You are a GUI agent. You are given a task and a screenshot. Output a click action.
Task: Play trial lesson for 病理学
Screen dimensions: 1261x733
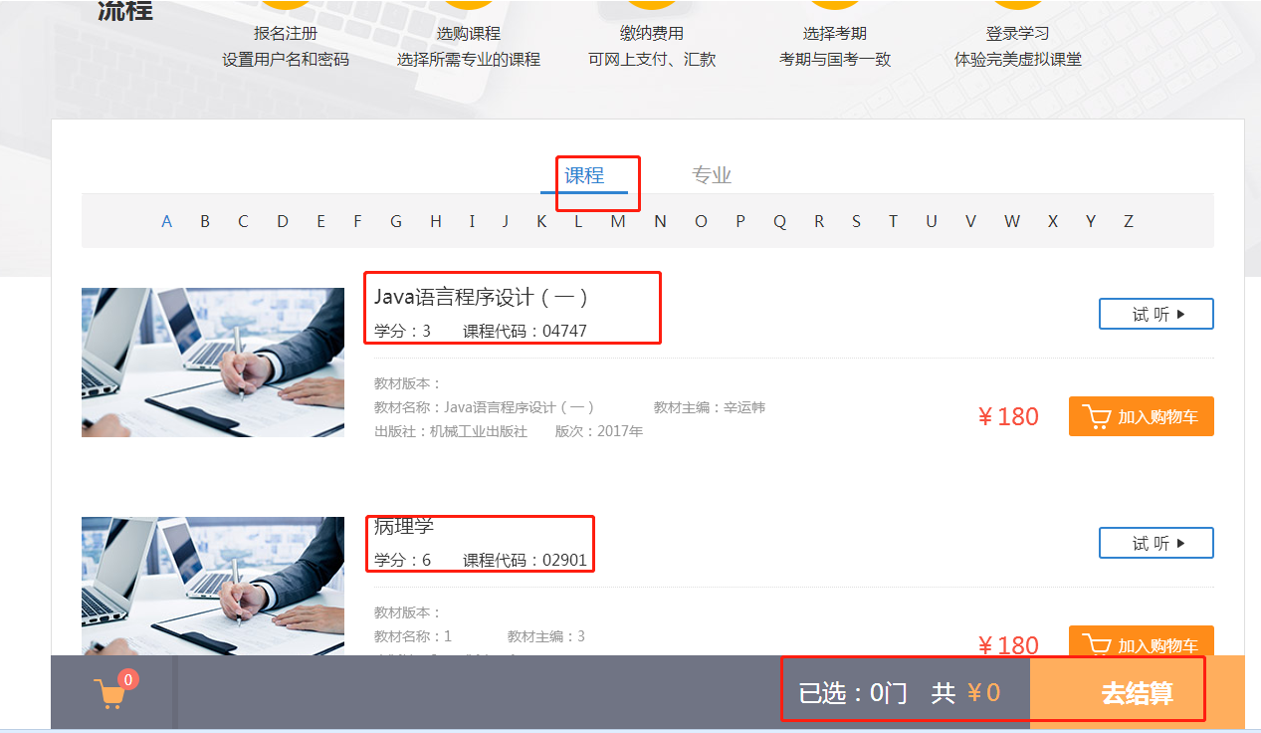1156,543
